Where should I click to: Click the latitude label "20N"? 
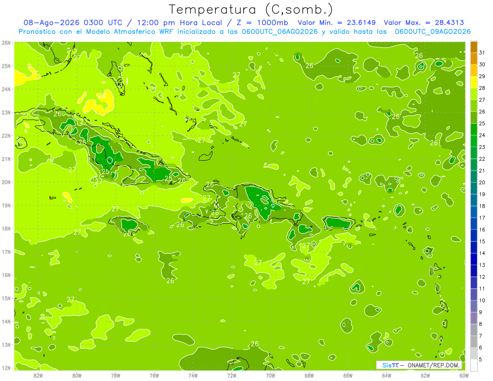(x=6, y=182)
